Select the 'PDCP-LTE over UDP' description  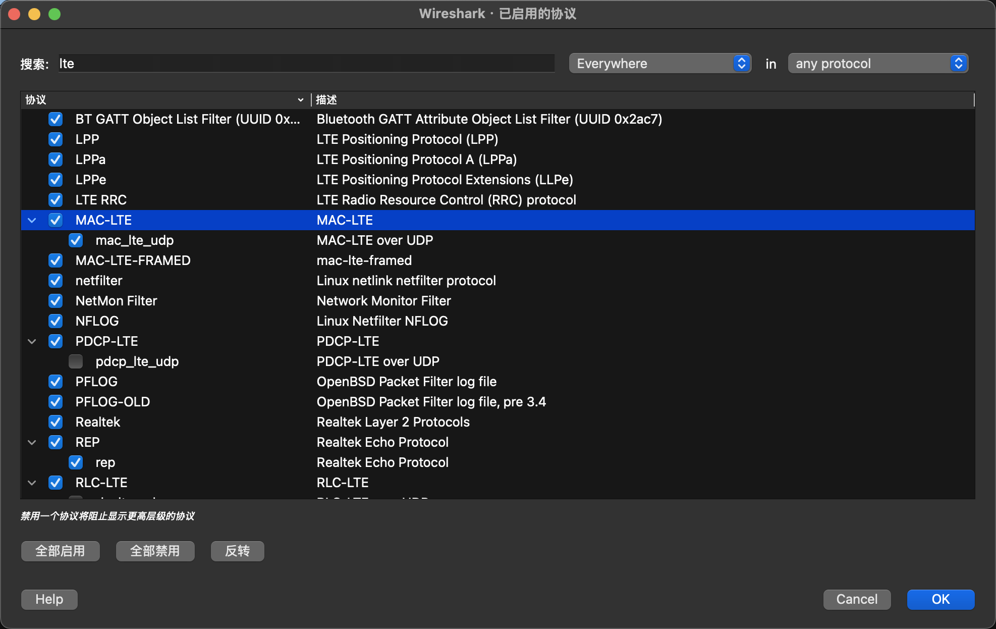pyautogui.click(x=378, y=361)
